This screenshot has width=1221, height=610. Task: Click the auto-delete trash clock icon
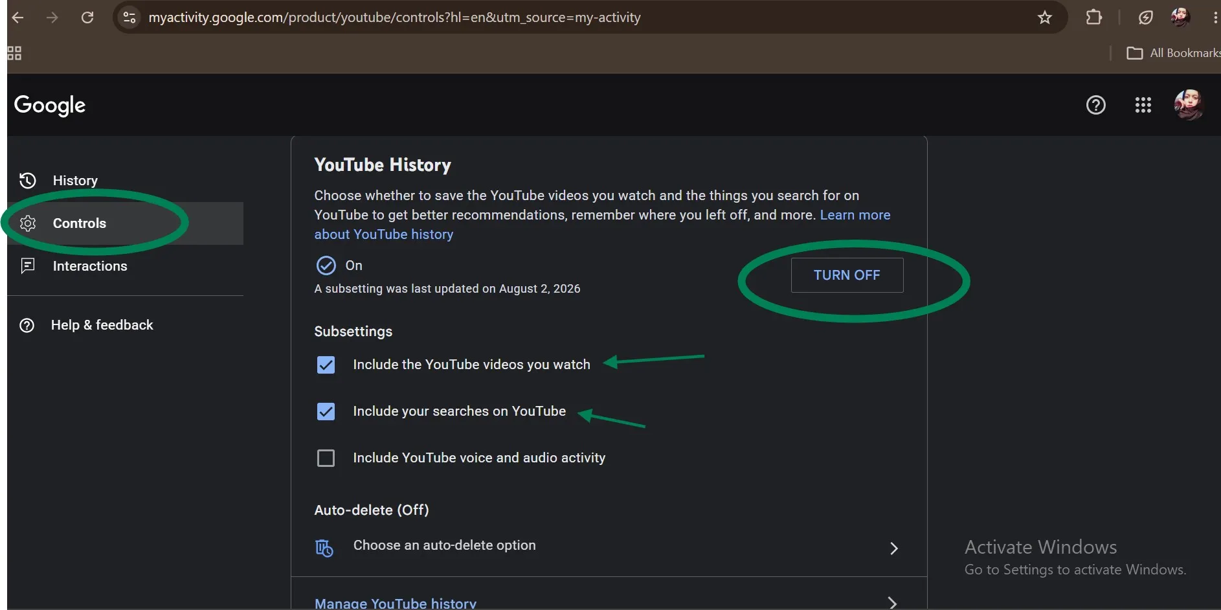tap(324, 548)
